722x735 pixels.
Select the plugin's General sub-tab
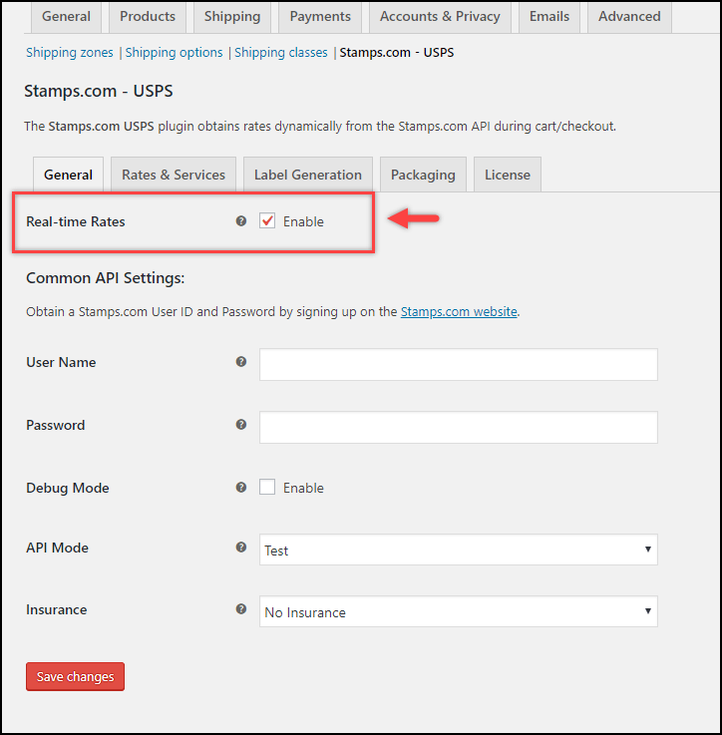[x=68, y=175]
